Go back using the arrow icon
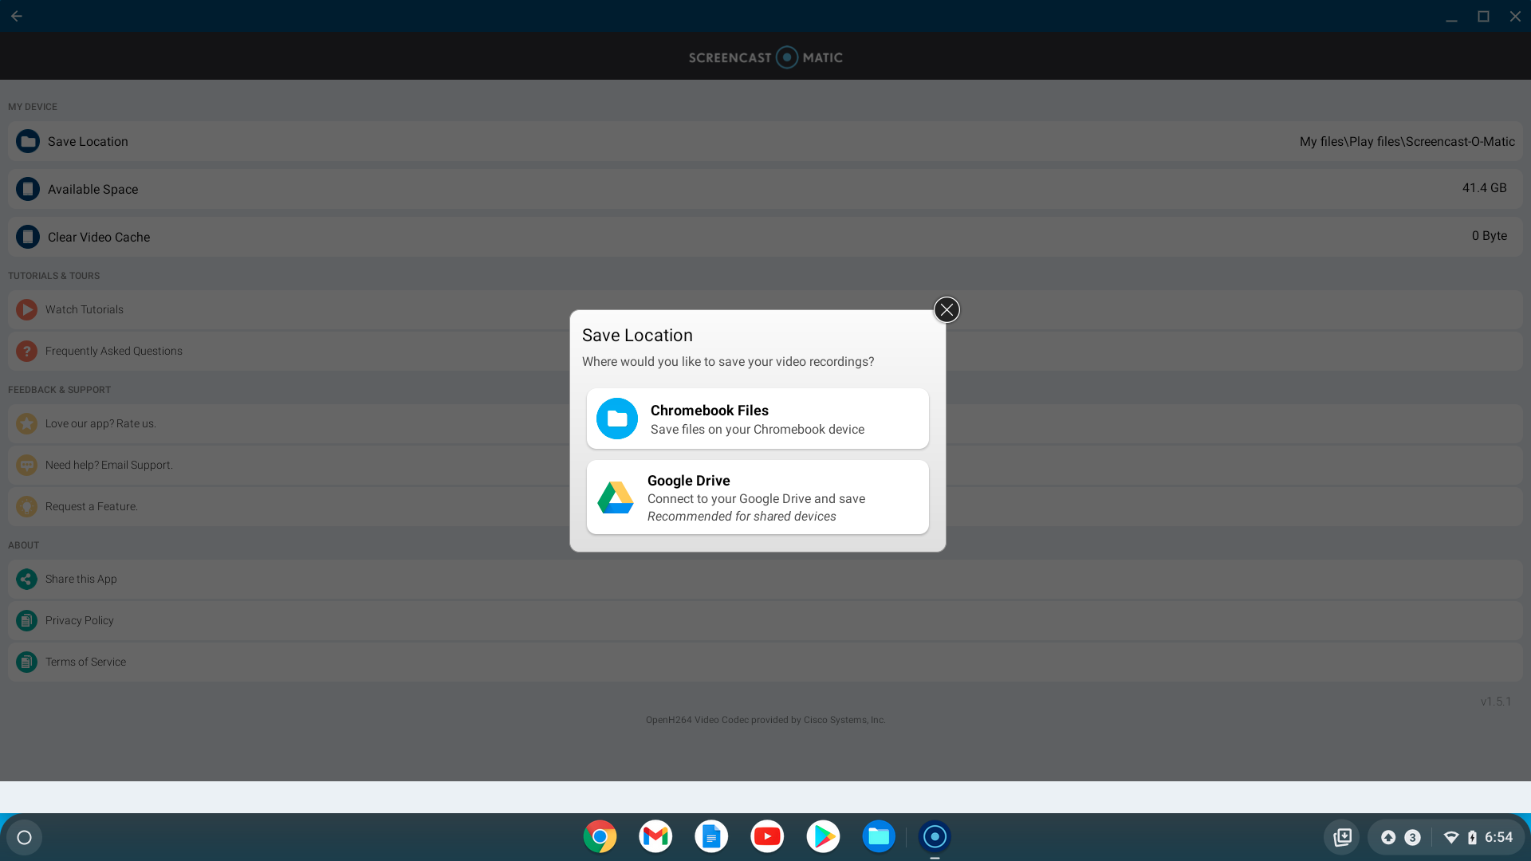Viewport: 1531px width, 861px height. (x=17, y=16)
